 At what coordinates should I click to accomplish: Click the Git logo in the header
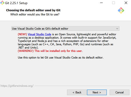point(121,10)
